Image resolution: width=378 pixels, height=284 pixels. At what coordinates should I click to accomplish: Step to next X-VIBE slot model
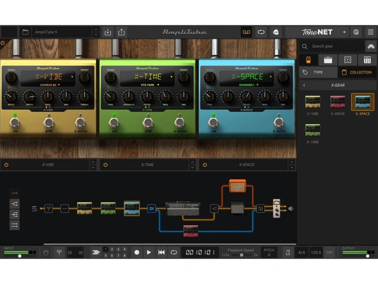pos(93,168)
